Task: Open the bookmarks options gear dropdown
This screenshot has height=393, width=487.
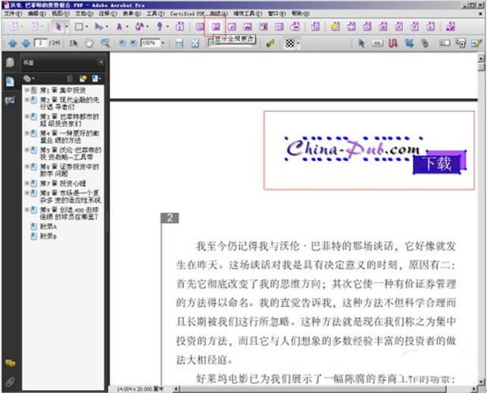Action: (x=29, y=79)
